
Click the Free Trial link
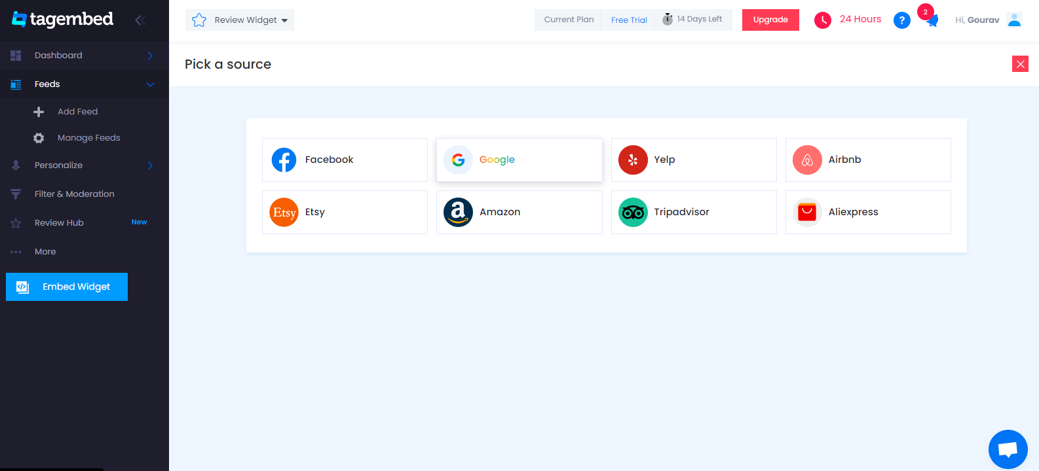629,20
